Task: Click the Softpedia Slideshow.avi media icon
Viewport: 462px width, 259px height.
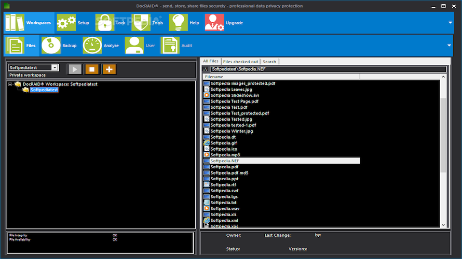Action: click(207, 95)
